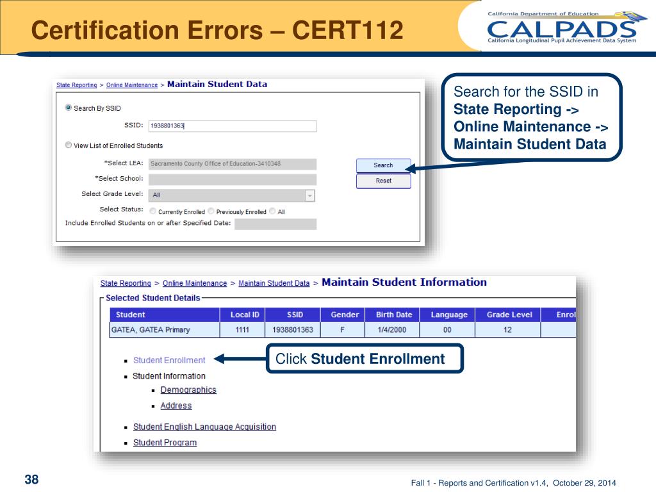The image size is (656, 492).
Task: Select the GATEA, GATEA Primary student cell
Action: point(165,330)
